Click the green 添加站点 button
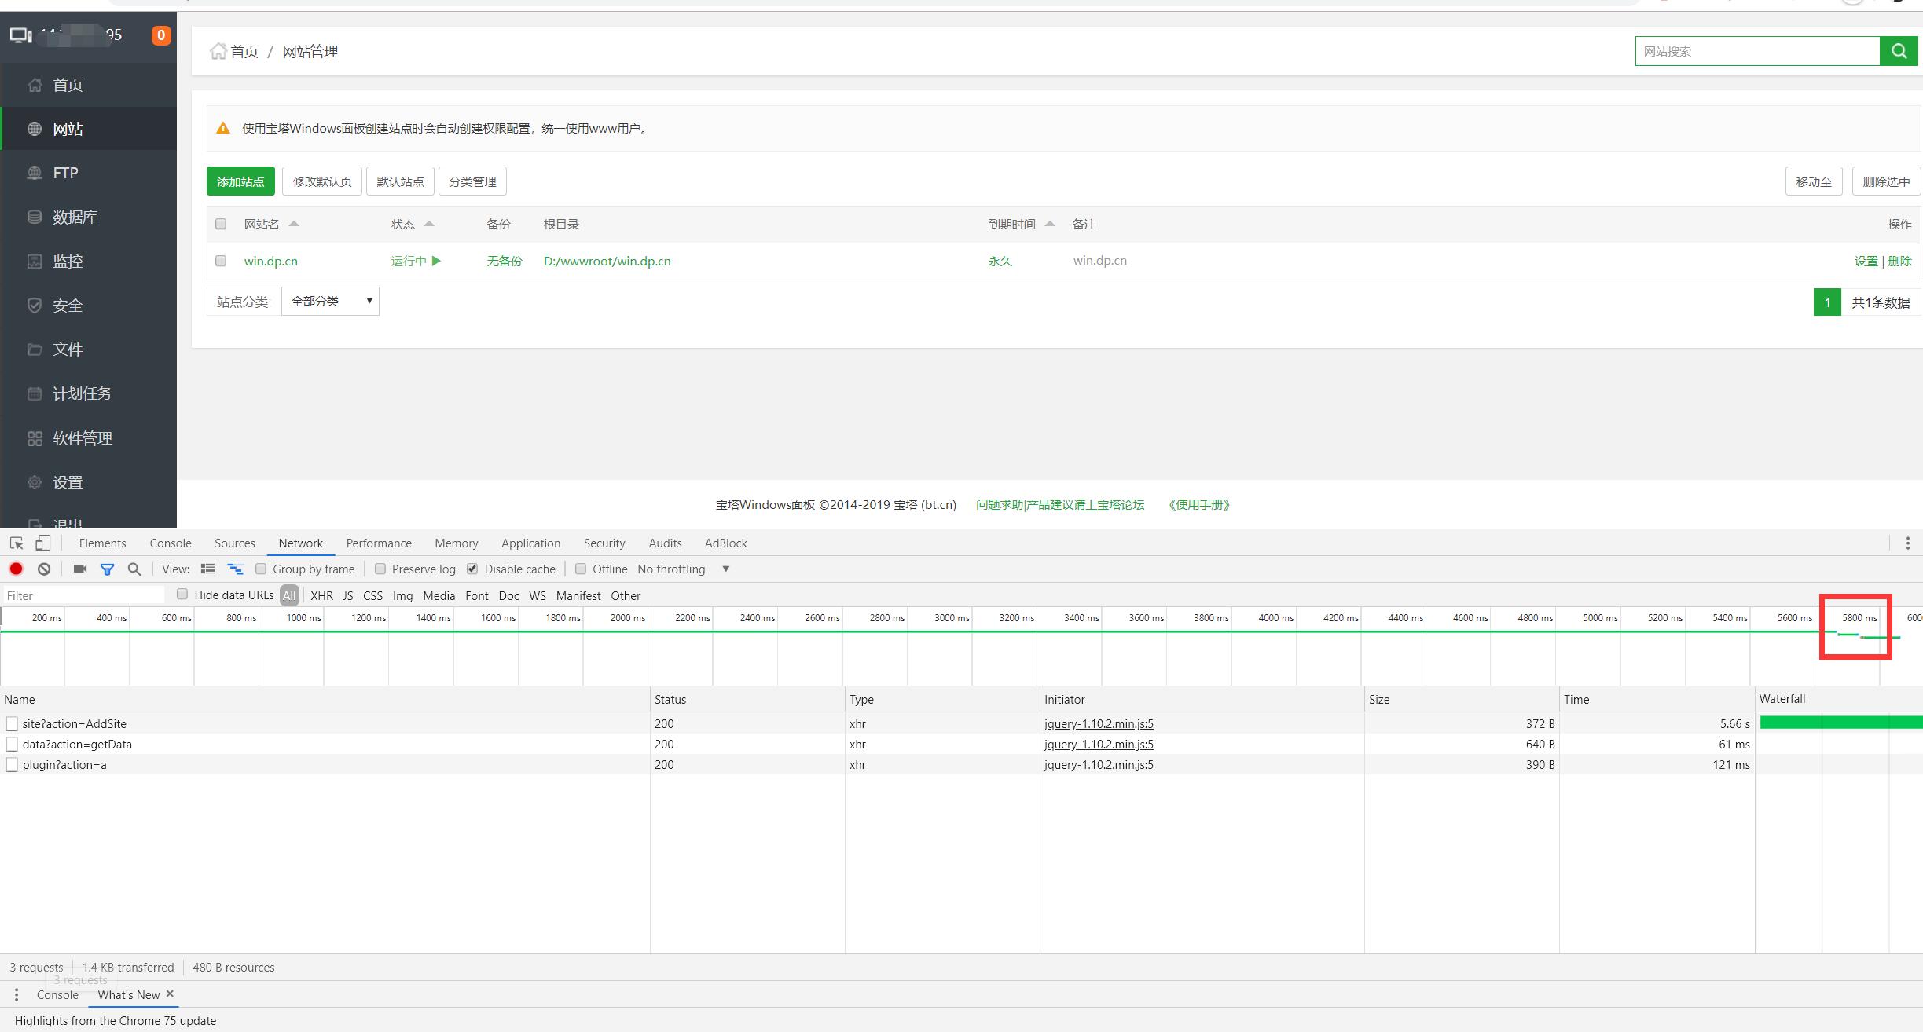This screenshot has height=1032, width=1923. click(240, 181)
